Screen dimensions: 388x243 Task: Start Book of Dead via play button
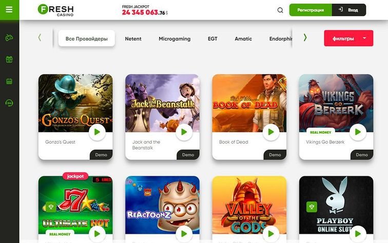271,132
